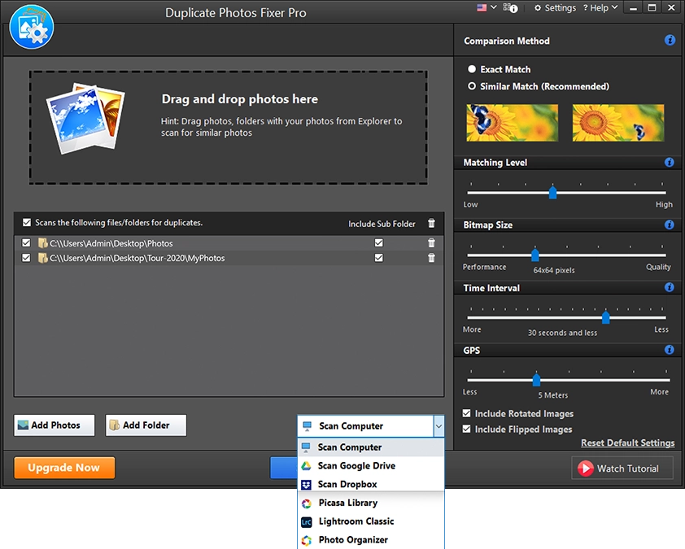Screen dimensions: 685x549
Task: Click the Include Sub Folder column header
Action: pos(382,224)
